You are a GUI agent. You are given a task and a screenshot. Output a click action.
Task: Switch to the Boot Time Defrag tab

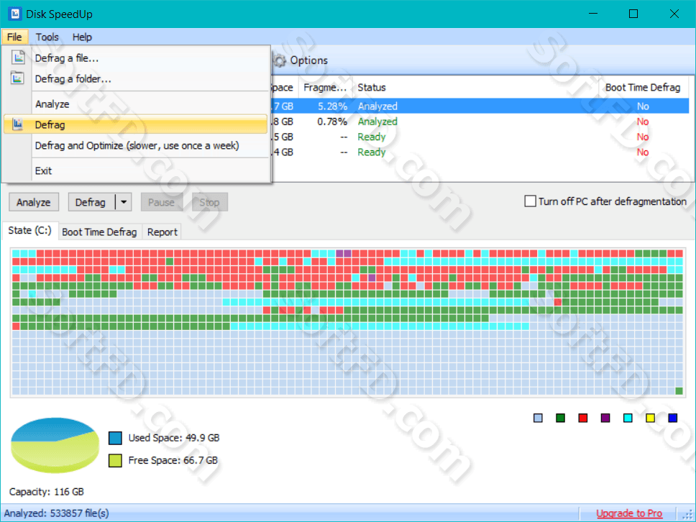click(x=99, y=232)
